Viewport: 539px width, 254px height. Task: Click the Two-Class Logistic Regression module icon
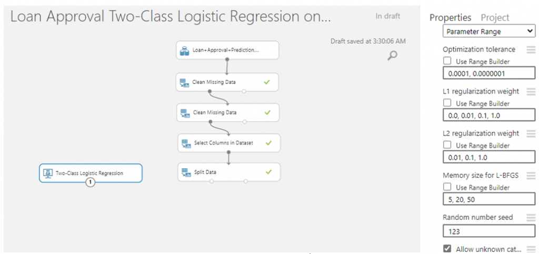[48, 173]
